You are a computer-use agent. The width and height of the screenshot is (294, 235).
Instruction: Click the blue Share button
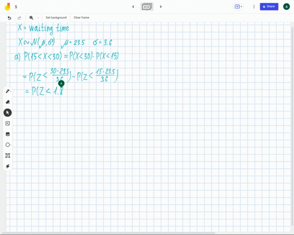(x=269, y=7)
